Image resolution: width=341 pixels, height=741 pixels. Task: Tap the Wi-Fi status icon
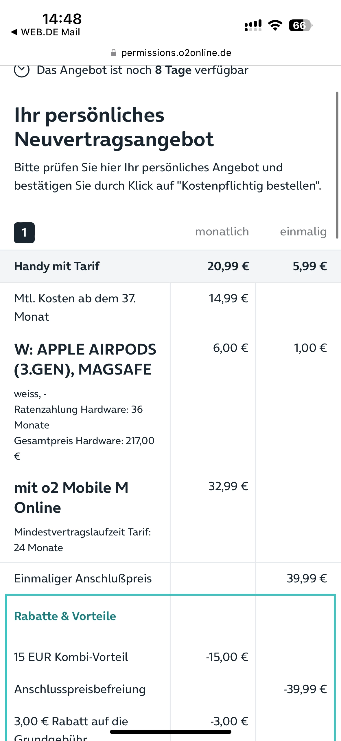coord(275,26)
